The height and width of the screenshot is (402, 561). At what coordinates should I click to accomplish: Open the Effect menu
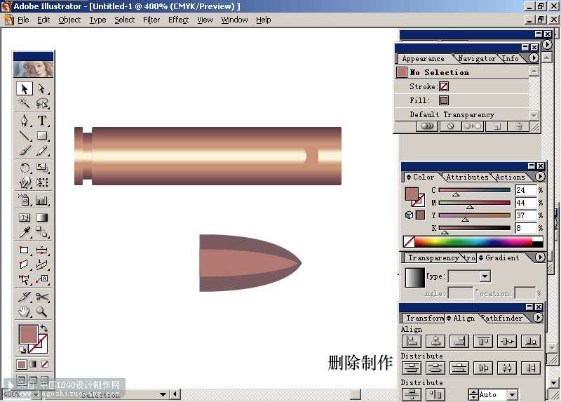point(178,20)
